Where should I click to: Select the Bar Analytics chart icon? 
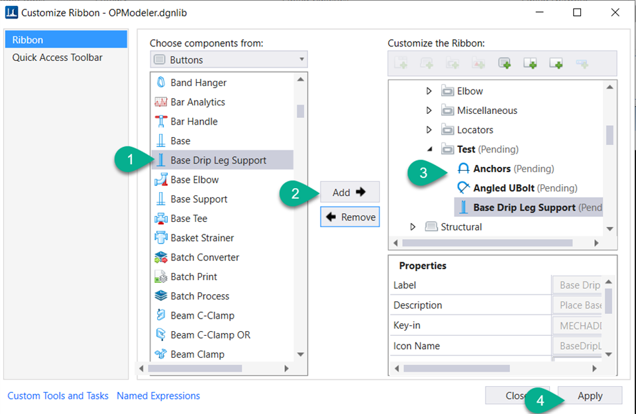(x=160, y=102)
